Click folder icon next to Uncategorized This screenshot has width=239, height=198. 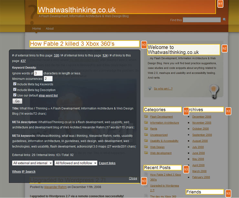click(x=146, y=134)
